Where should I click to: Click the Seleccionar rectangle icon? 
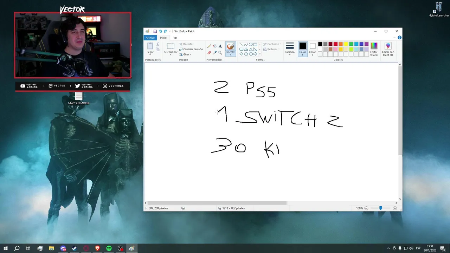pyautogui.click(x=171, y=46)
